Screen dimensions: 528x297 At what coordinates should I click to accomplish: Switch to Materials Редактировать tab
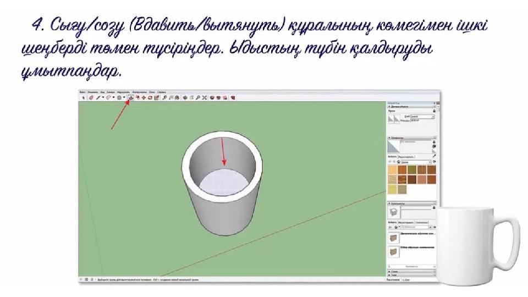(x=406, y=157)
